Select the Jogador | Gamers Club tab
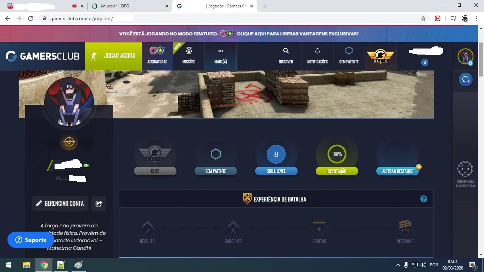Screen dimensions: 484x272 (x=214, y=6)
